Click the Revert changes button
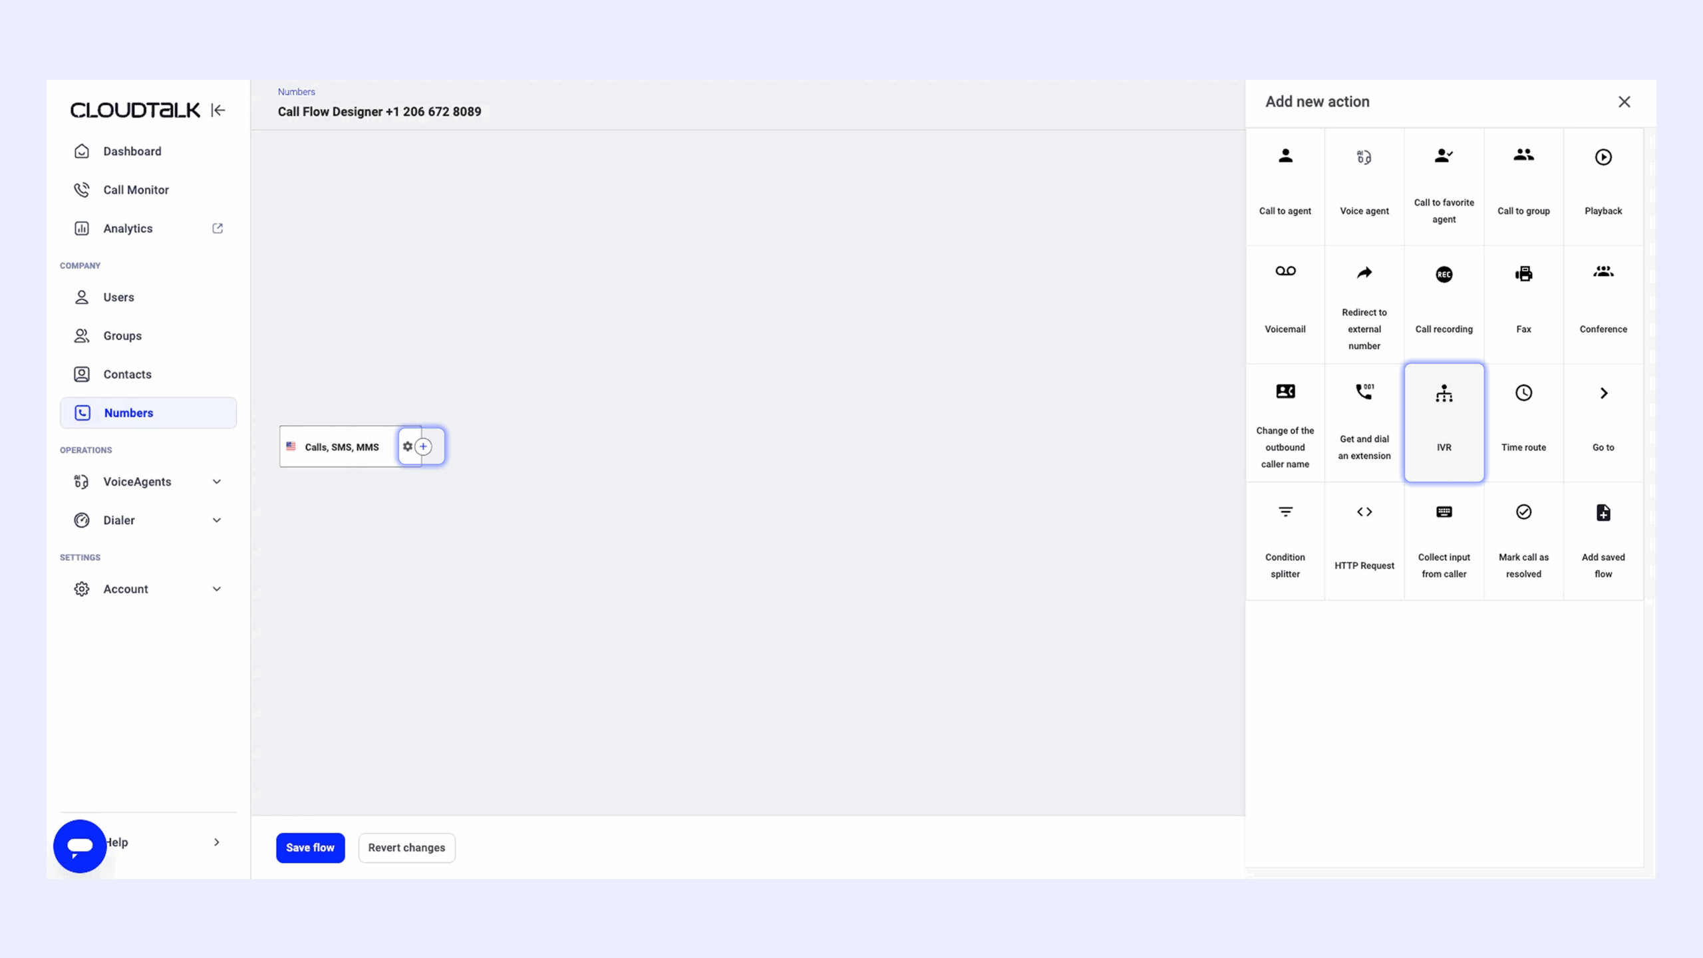The image size is (1703, 958). [x=406, y=848]
